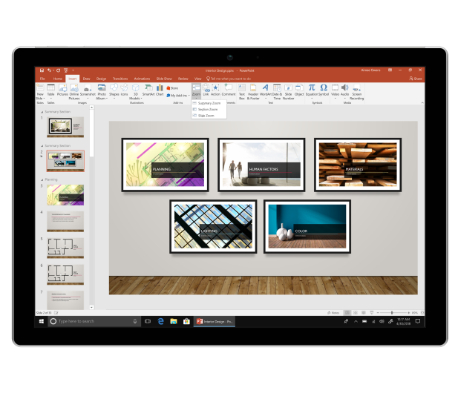Screen dimensions: 458x393
Task: Start Slide Show from status bar
Action: (x=372, y=312)
